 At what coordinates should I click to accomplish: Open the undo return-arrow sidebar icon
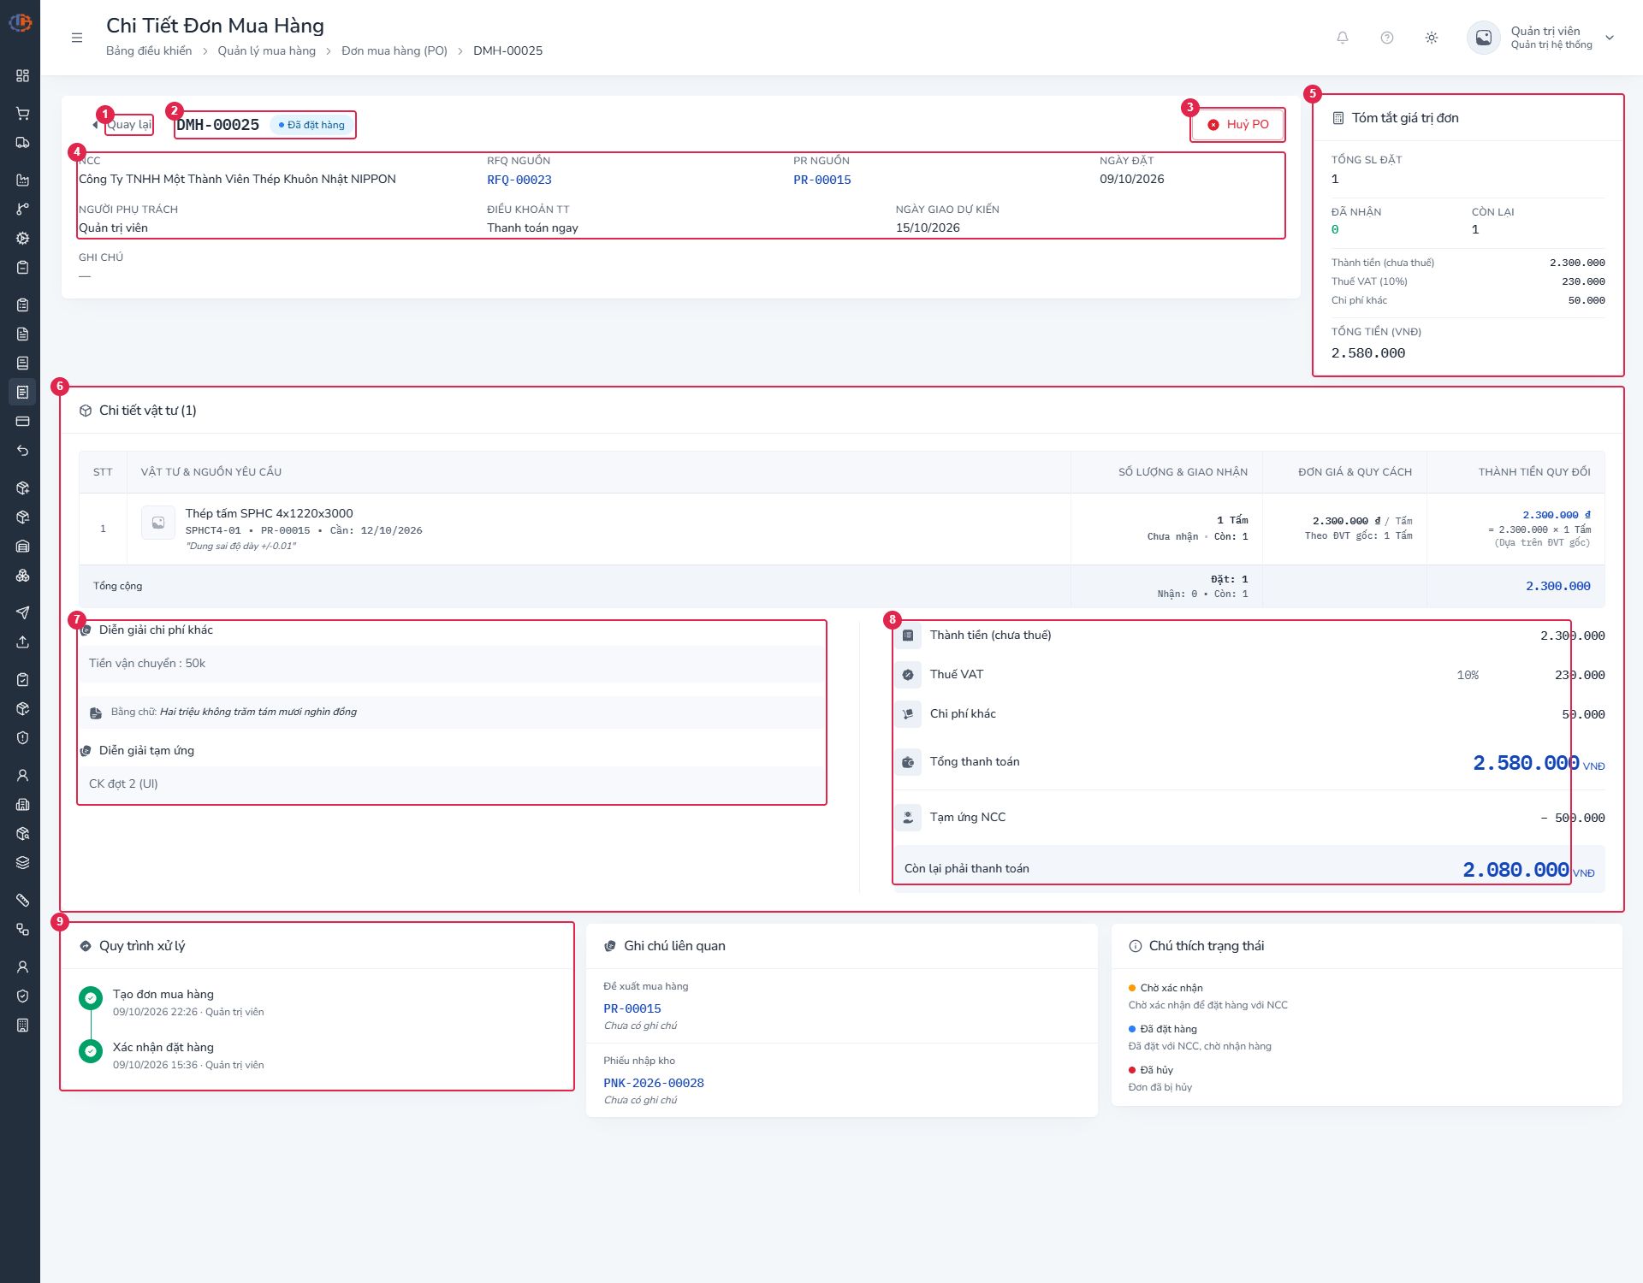23,451
